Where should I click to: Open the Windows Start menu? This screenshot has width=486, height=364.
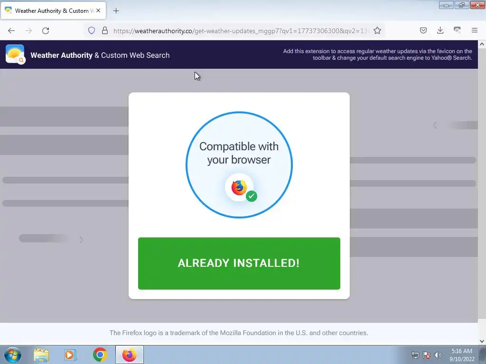click(x=13, y=355)
